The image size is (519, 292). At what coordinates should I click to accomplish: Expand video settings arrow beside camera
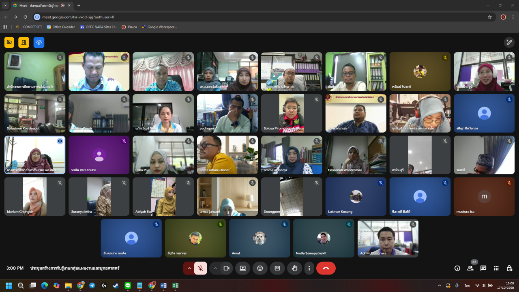[215, 268]
